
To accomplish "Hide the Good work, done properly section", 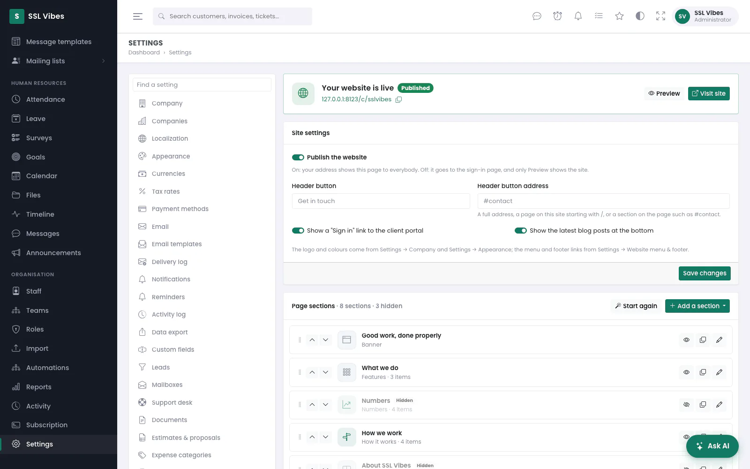I will (x=686, y=340).
